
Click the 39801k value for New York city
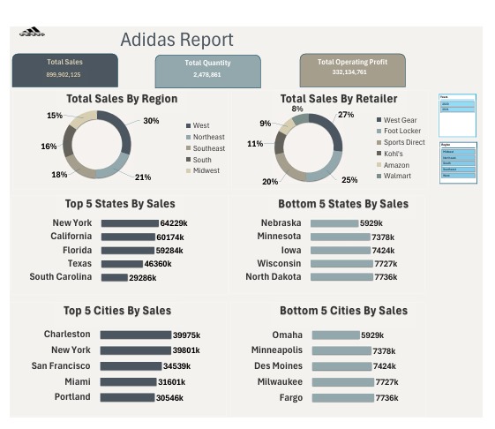coord(186,350)
